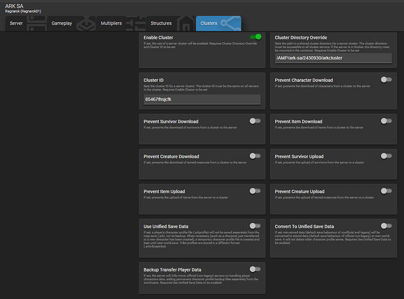Click the Prevent Item Upload label
The image size is (404, 299).
click(164, 191)
